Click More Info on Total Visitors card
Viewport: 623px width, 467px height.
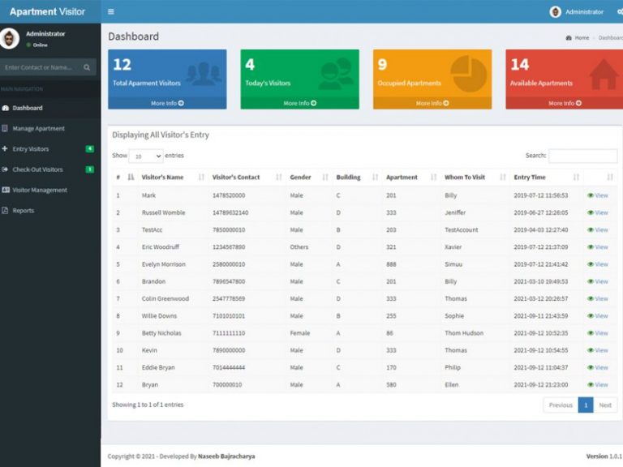167,103
